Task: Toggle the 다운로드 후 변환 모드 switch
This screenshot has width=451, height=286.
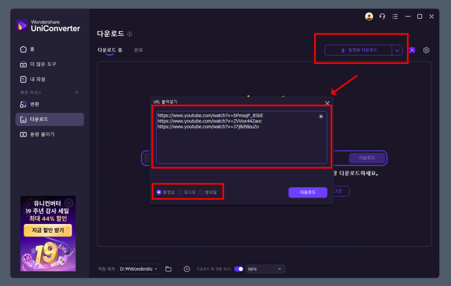Action: coord(239,269)
